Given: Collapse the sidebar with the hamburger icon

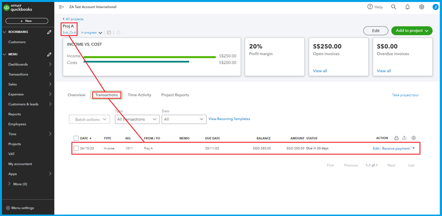Looking at the screenshot, I should (61, 7).
